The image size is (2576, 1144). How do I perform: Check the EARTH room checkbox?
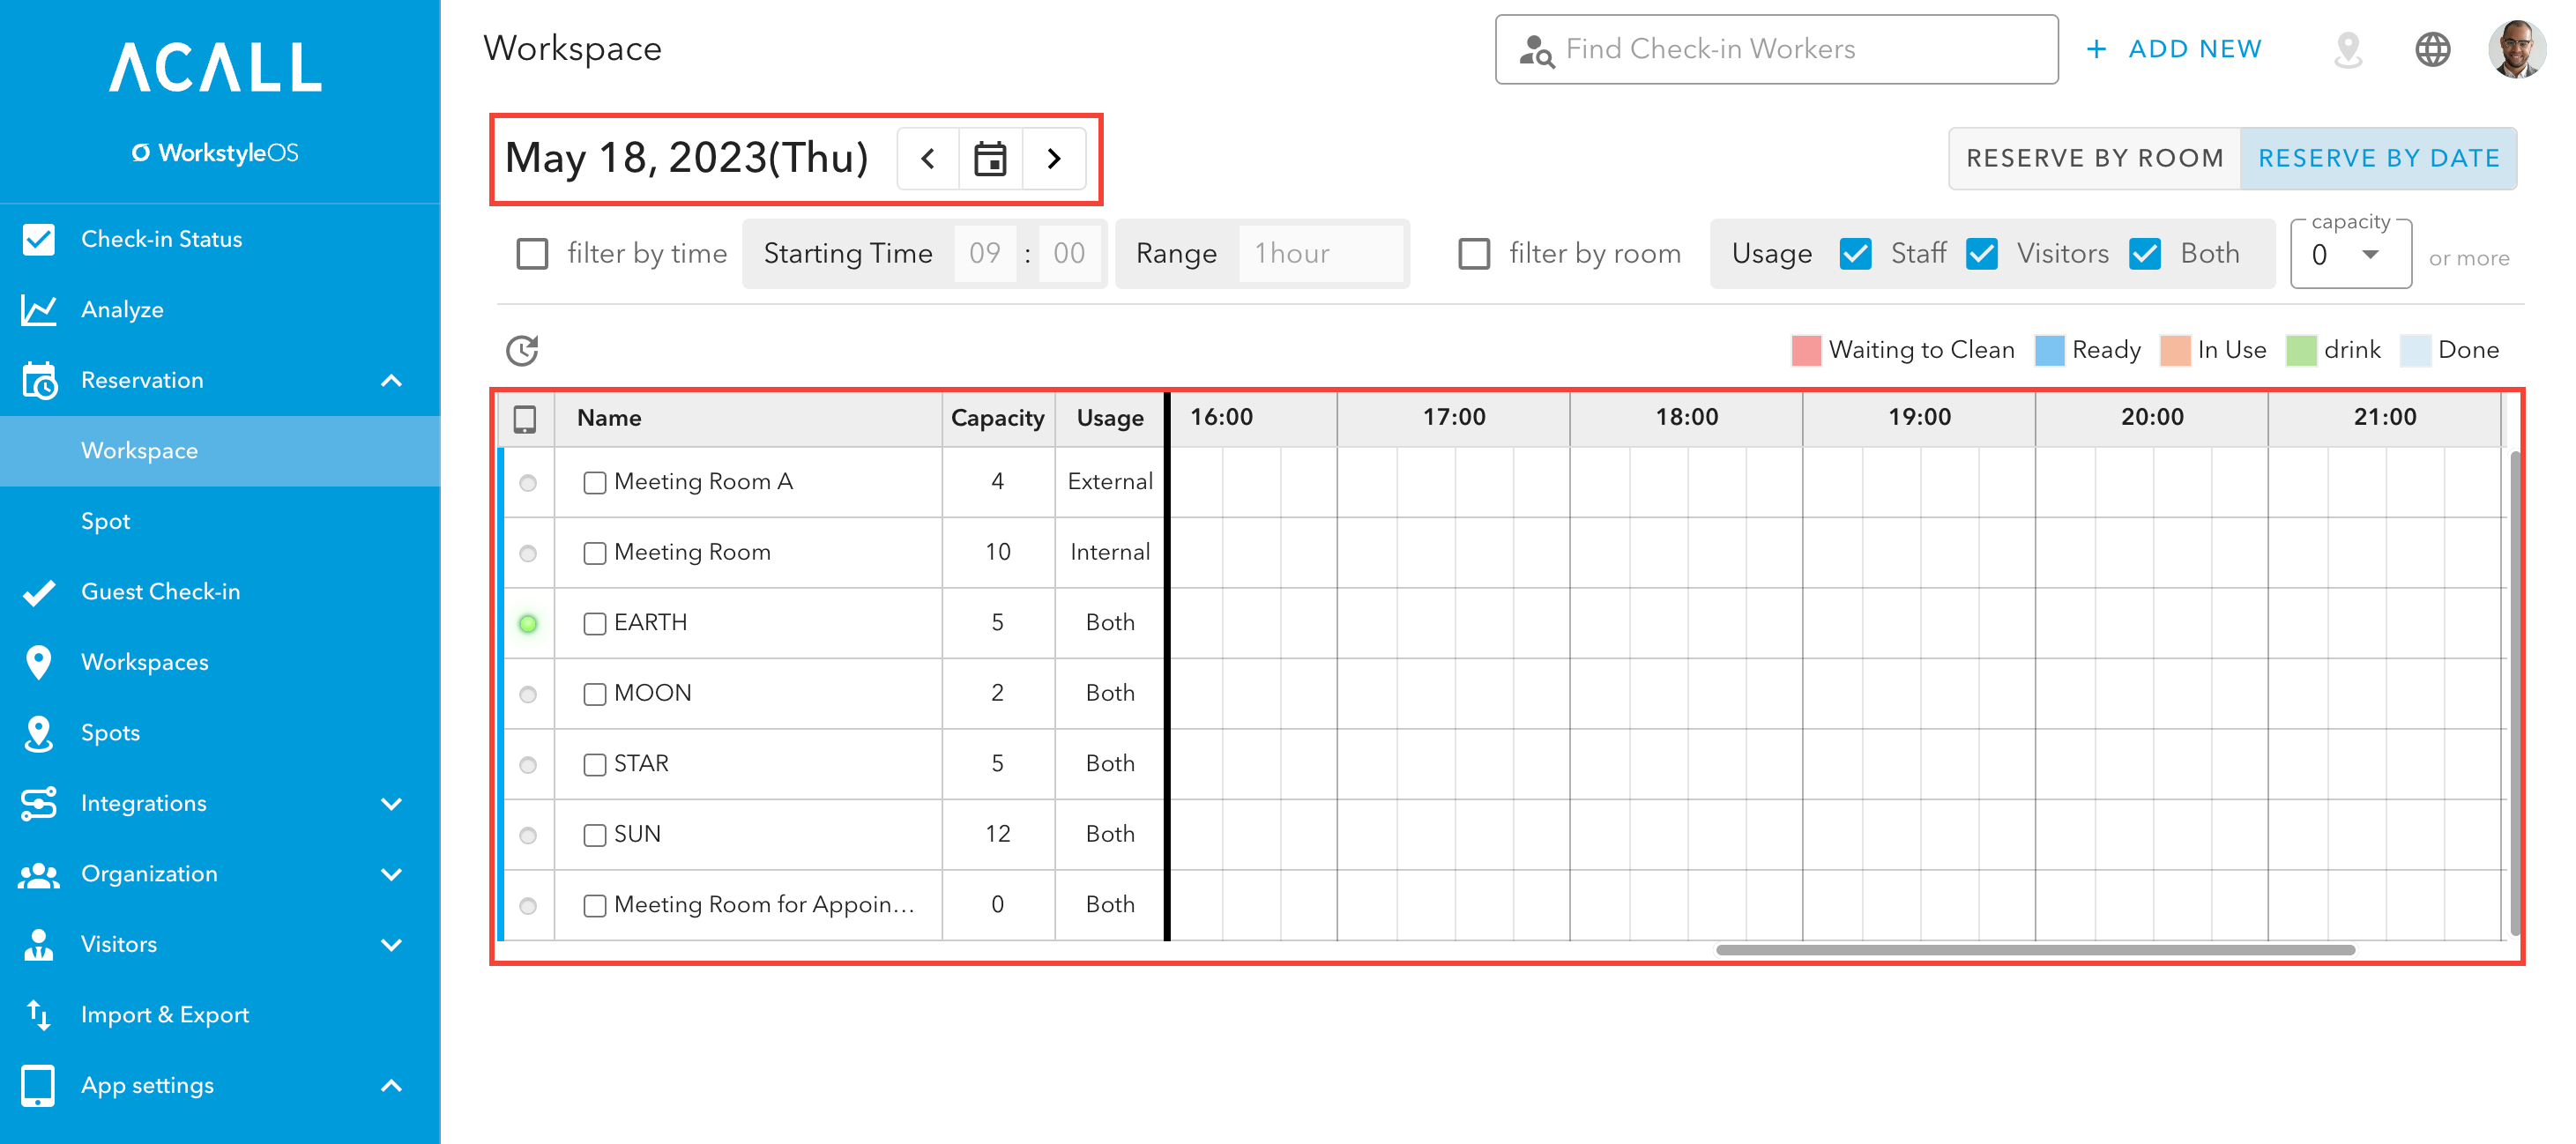click(595, 624)
